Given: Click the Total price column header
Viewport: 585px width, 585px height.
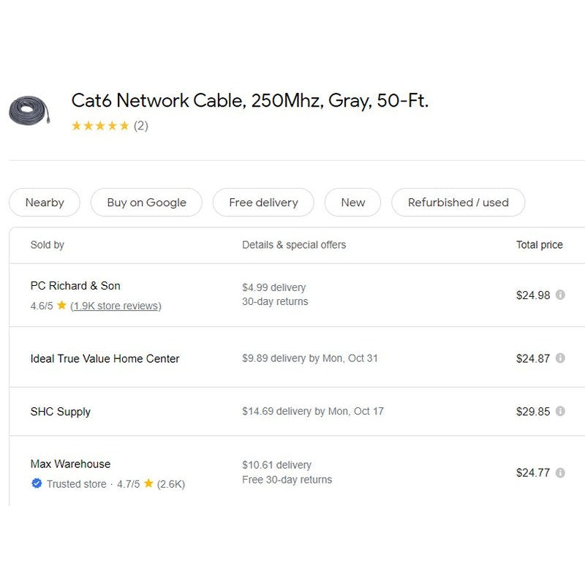Looking at the screenshot, I should pos(539,245).
